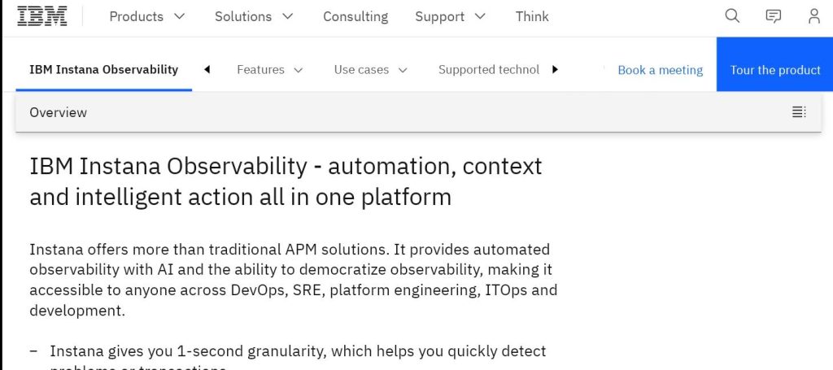Click the IBM Instana Observability page heading
This screenshot has width=833, height=370.
[x=286, y=181]
